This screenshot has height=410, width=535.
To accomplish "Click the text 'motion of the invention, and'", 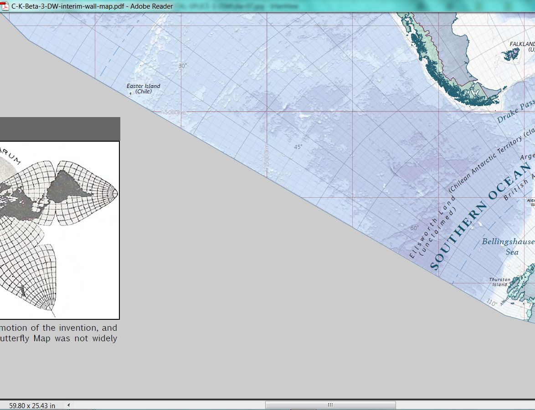I will pyautogui.click(x=59, y=328).
